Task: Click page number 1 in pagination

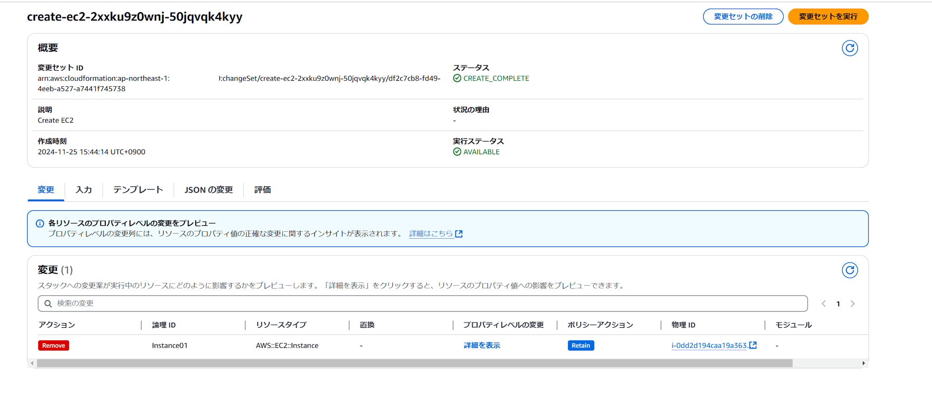Action: (838, 304)
